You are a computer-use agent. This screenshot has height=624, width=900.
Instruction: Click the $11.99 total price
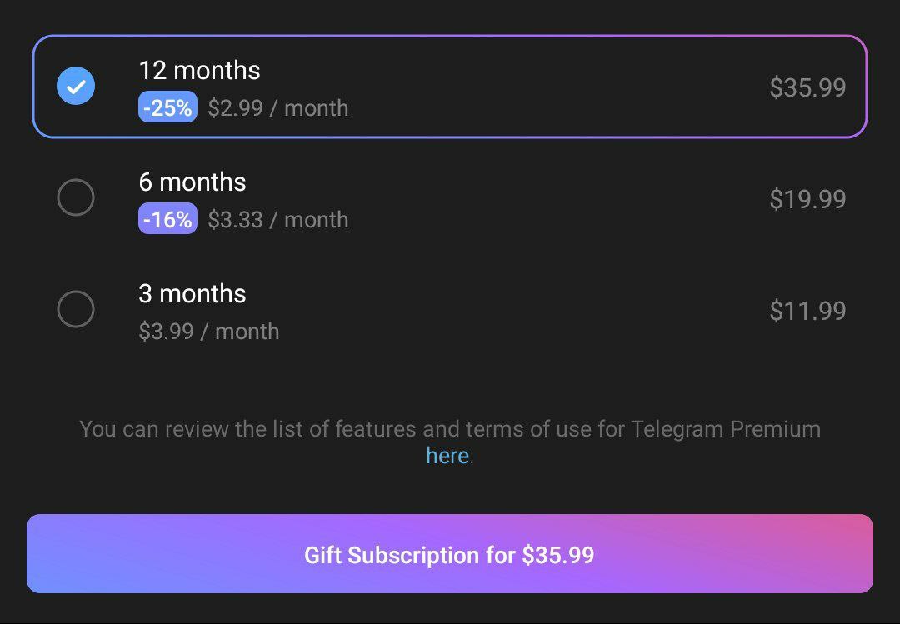(x=807, y=311)
